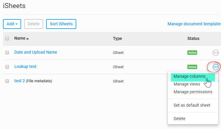Tick the test 2 row checkbox
221x129 pixels.
tap(7, 81)
